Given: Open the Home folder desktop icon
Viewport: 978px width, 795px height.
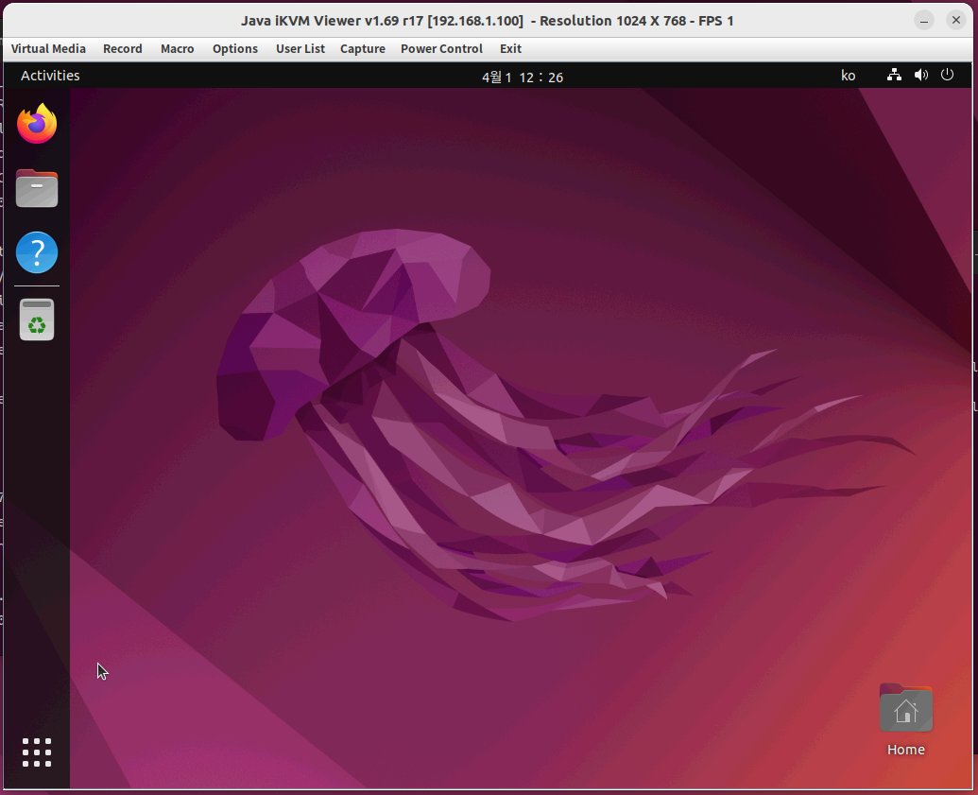Looking at the screenshot, I should pyautogui.click(x=905, y=720).
